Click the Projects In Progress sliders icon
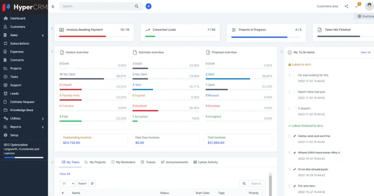 (234, 30)
